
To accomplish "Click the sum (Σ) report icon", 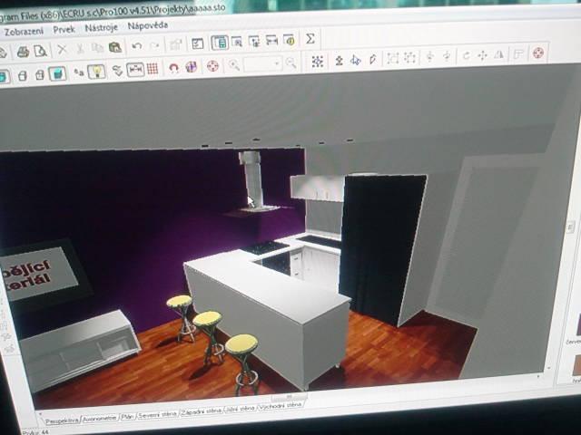I will pos(310,39).
